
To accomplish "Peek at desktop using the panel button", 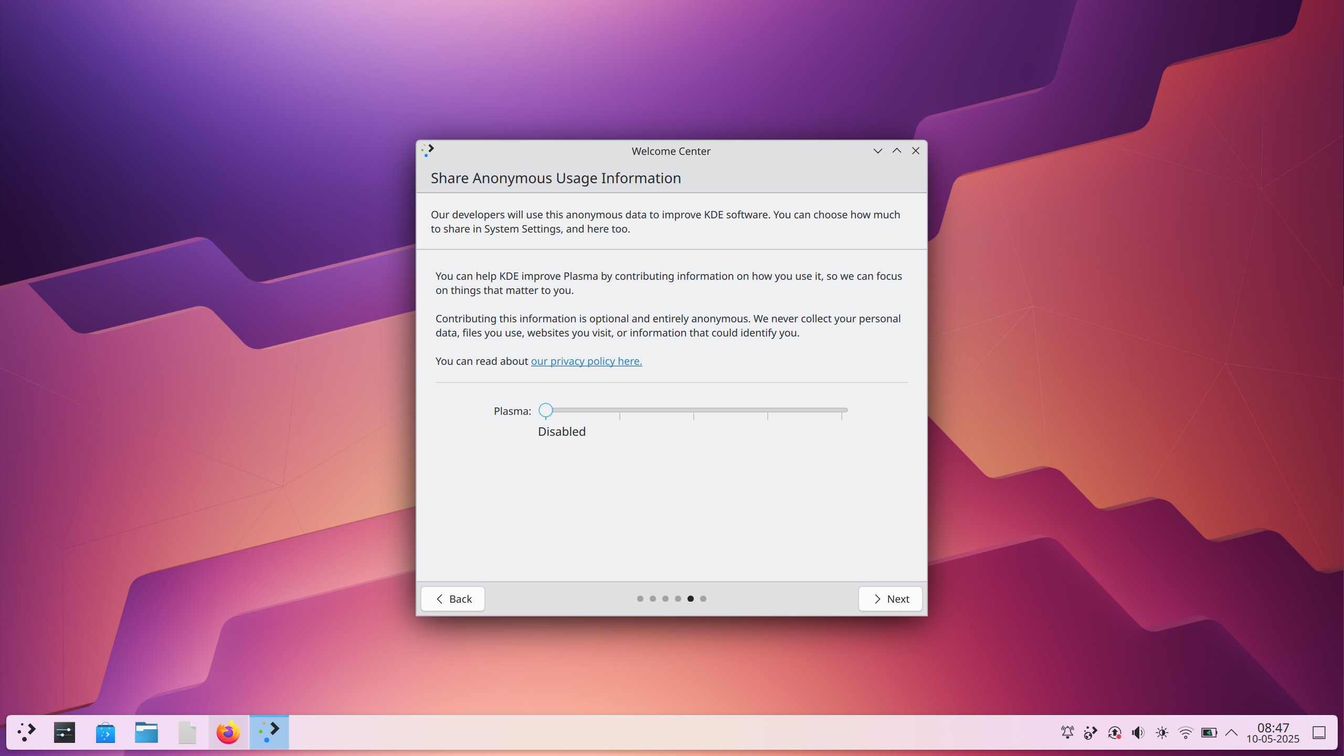I will 1319,732.
